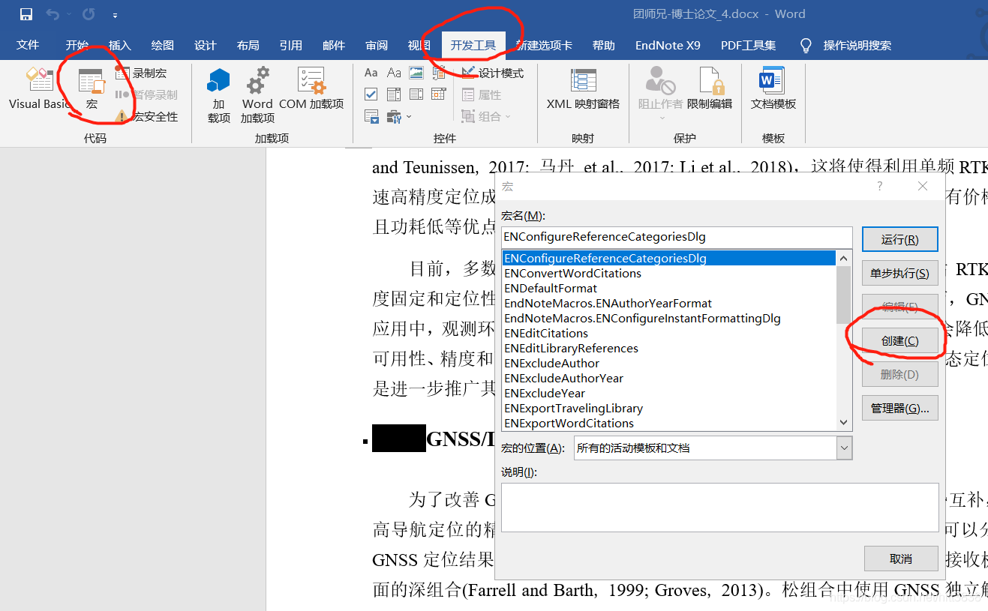Select ENConfigureReferenceCategoriesDlg in list
The height and width of the screenshot is (611, 988).
[669, 259]
